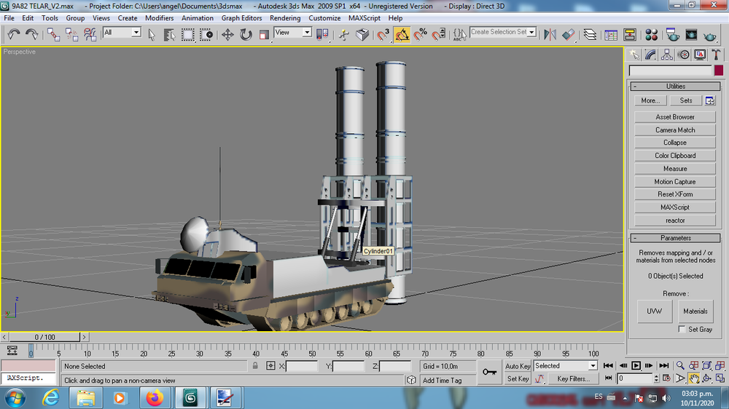
Task: Click the Materials remove button
Action: click(x=695, y=311)
